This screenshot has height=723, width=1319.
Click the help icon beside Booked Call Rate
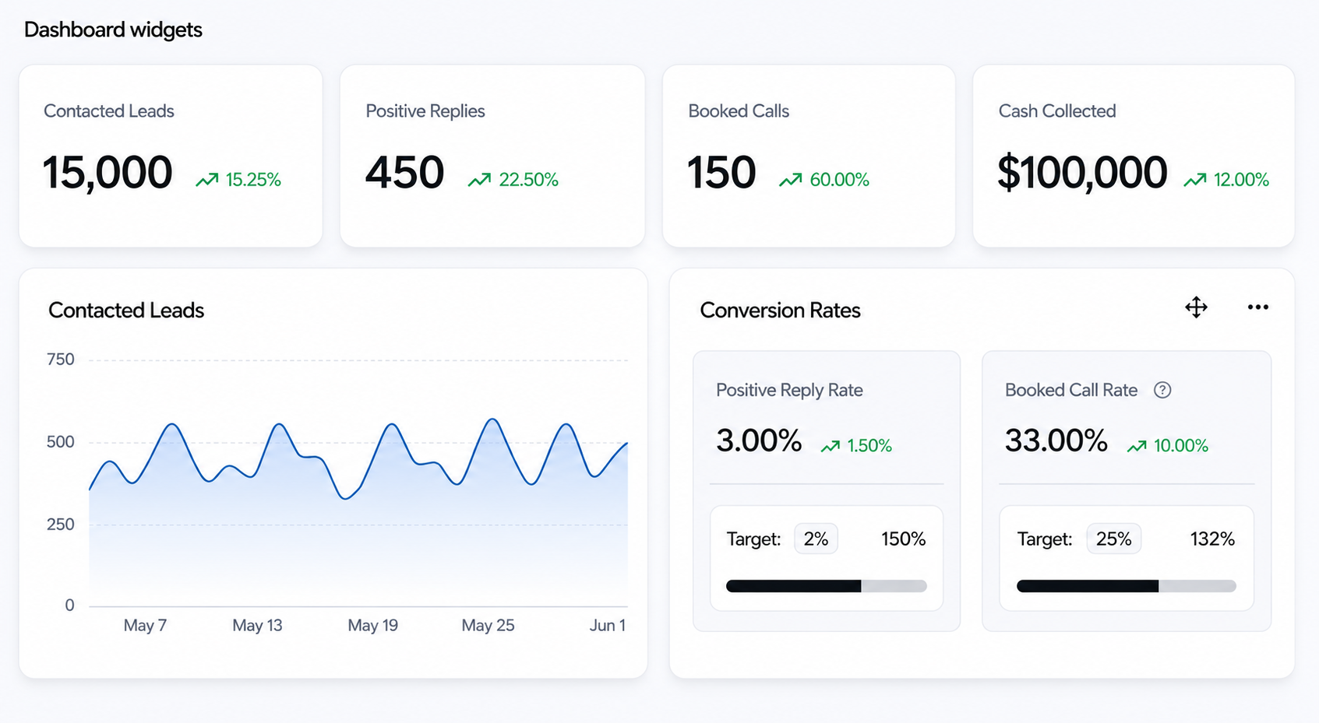(1162, 391)
